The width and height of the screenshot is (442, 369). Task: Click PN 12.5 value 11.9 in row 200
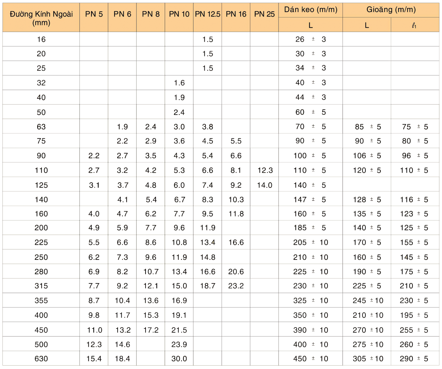click(208, 228)
